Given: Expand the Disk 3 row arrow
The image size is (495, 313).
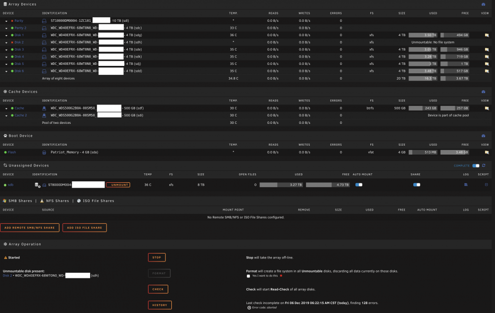Looking at the screenshot, I should (x=6, y=50).
